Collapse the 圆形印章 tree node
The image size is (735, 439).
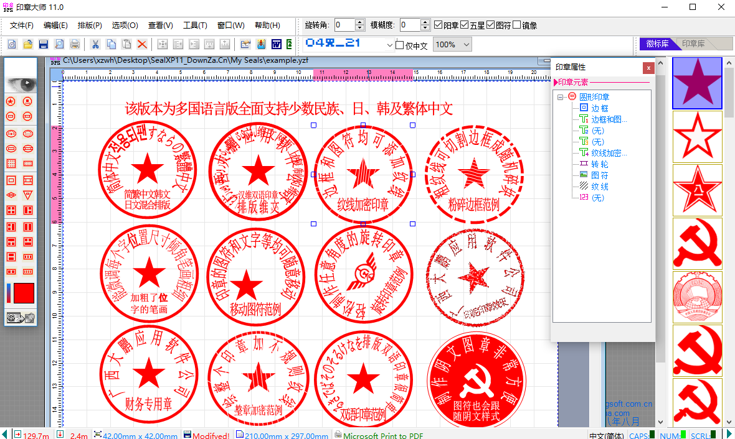[561, 97]
